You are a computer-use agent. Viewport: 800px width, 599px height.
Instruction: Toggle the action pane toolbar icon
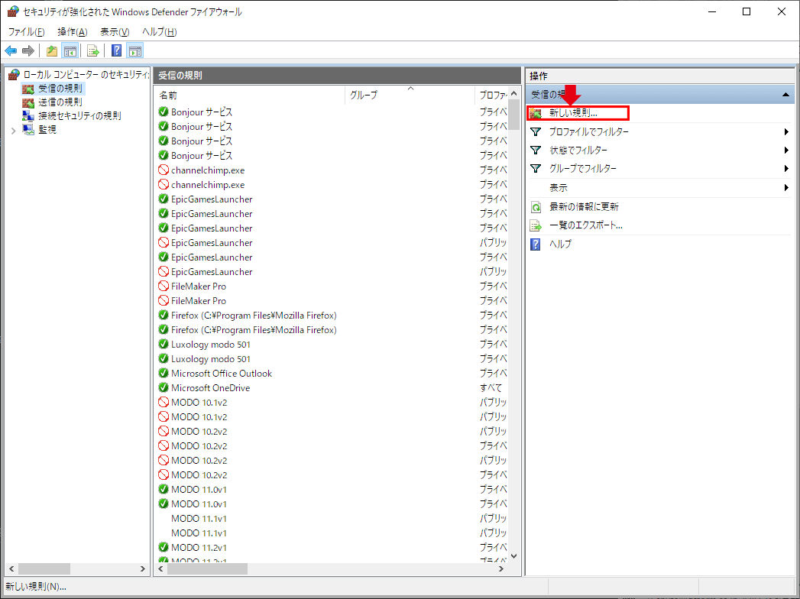click(x=135, y=50)
